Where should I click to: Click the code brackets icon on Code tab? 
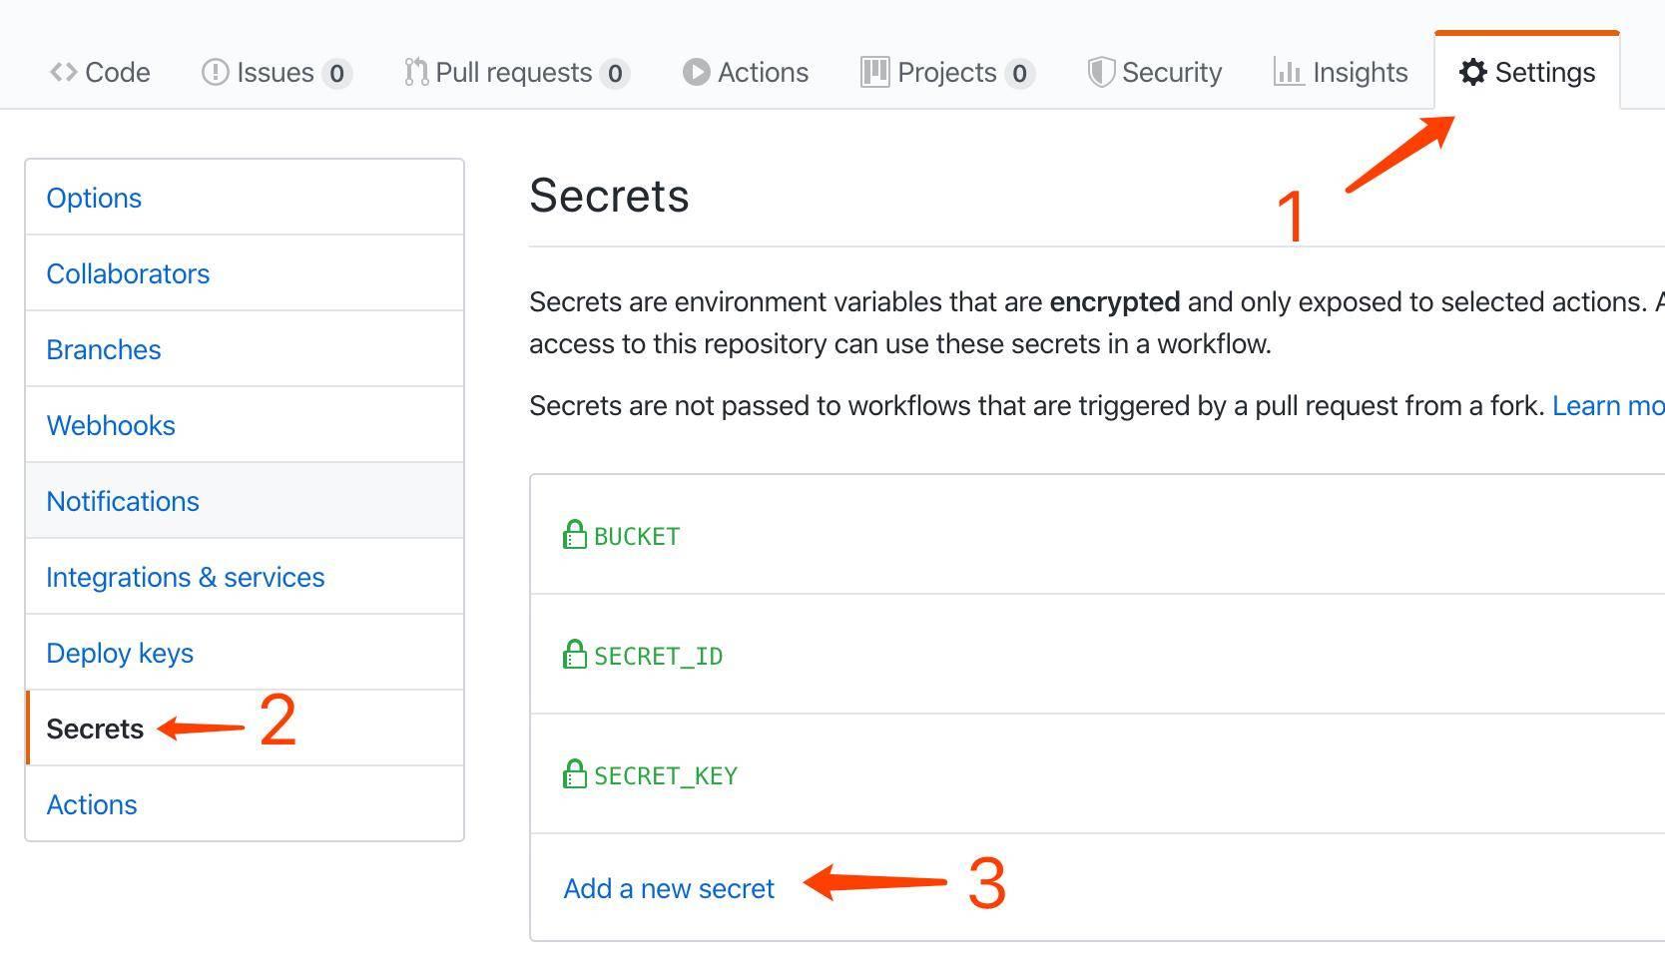(62, 71)
